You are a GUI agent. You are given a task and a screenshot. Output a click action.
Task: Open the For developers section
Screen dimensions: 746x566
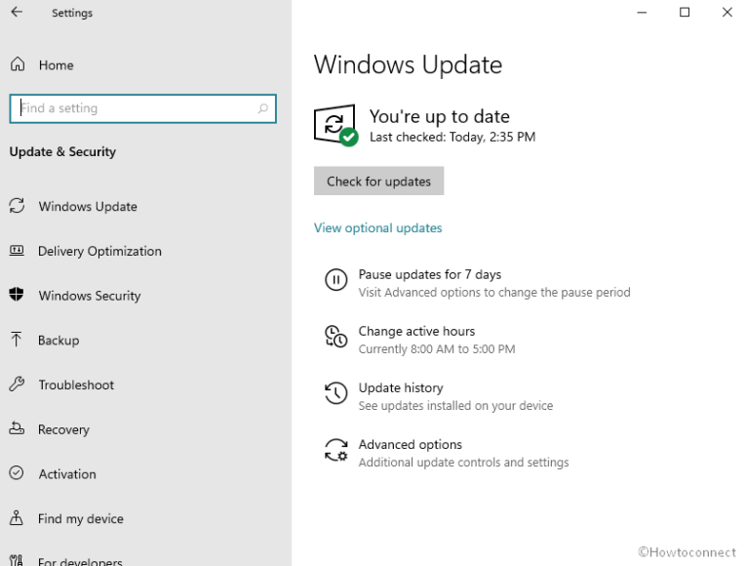click(x=80, y=561)
